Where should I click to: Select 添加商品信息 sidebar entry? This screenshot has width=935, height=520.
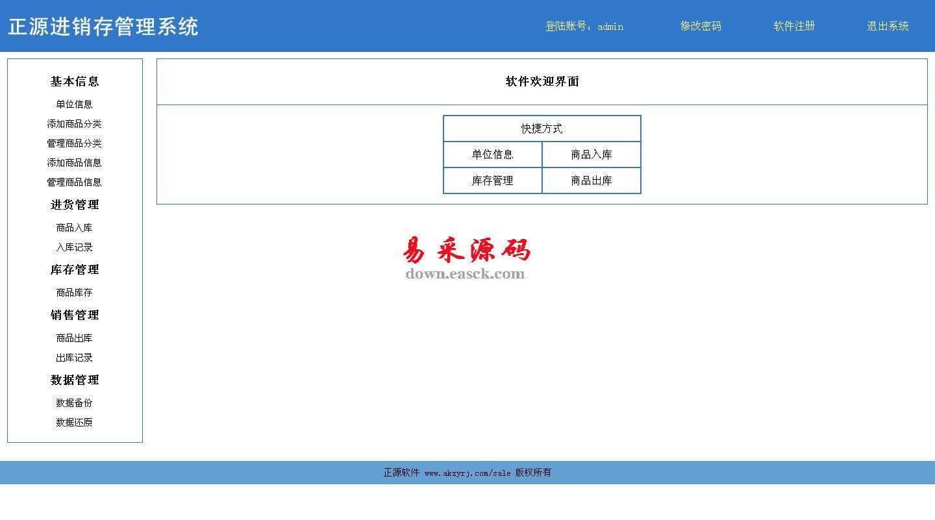coord(74,163)
